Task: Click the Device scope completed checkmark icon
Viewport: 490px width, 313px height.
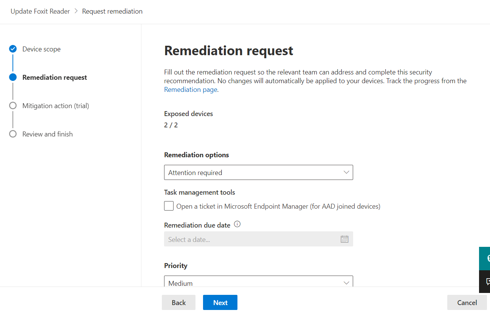Action: coord(13,49)
